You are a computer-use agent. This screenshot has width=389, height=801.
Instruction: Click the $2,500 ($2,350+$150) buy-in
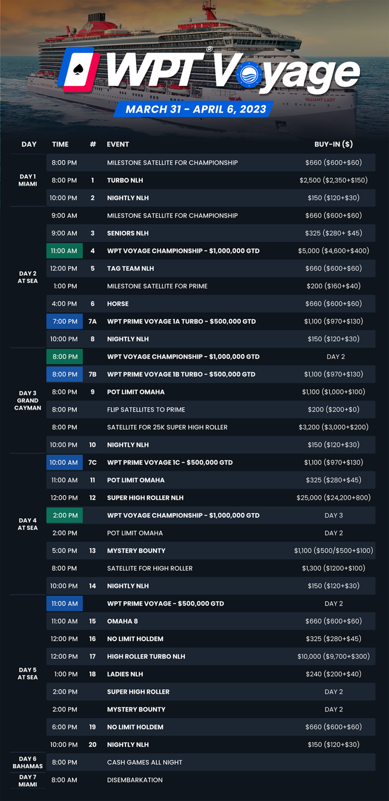pos(333,180)
